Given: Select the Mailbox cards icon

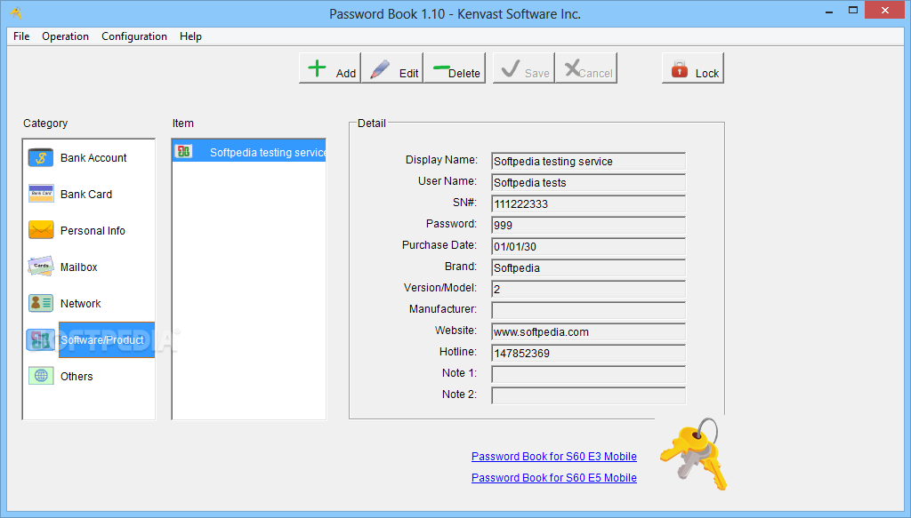Looking at the screenshot, I should coord(41,267).
